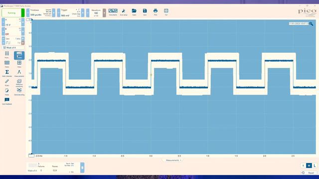Open the Masks tool
Image resolution: width=319 pixels, height=179 pixels.
[x=7, y=64]
